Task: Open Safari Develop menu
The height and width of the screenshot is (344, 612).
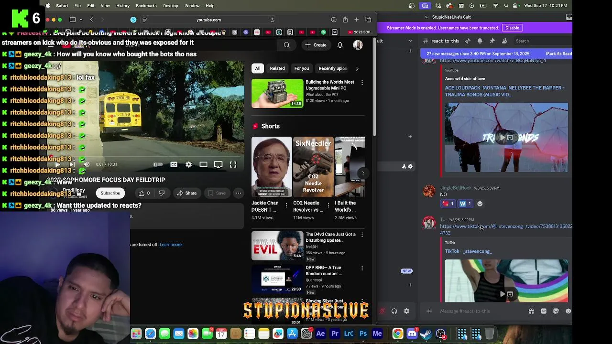Action: [171, 6]
